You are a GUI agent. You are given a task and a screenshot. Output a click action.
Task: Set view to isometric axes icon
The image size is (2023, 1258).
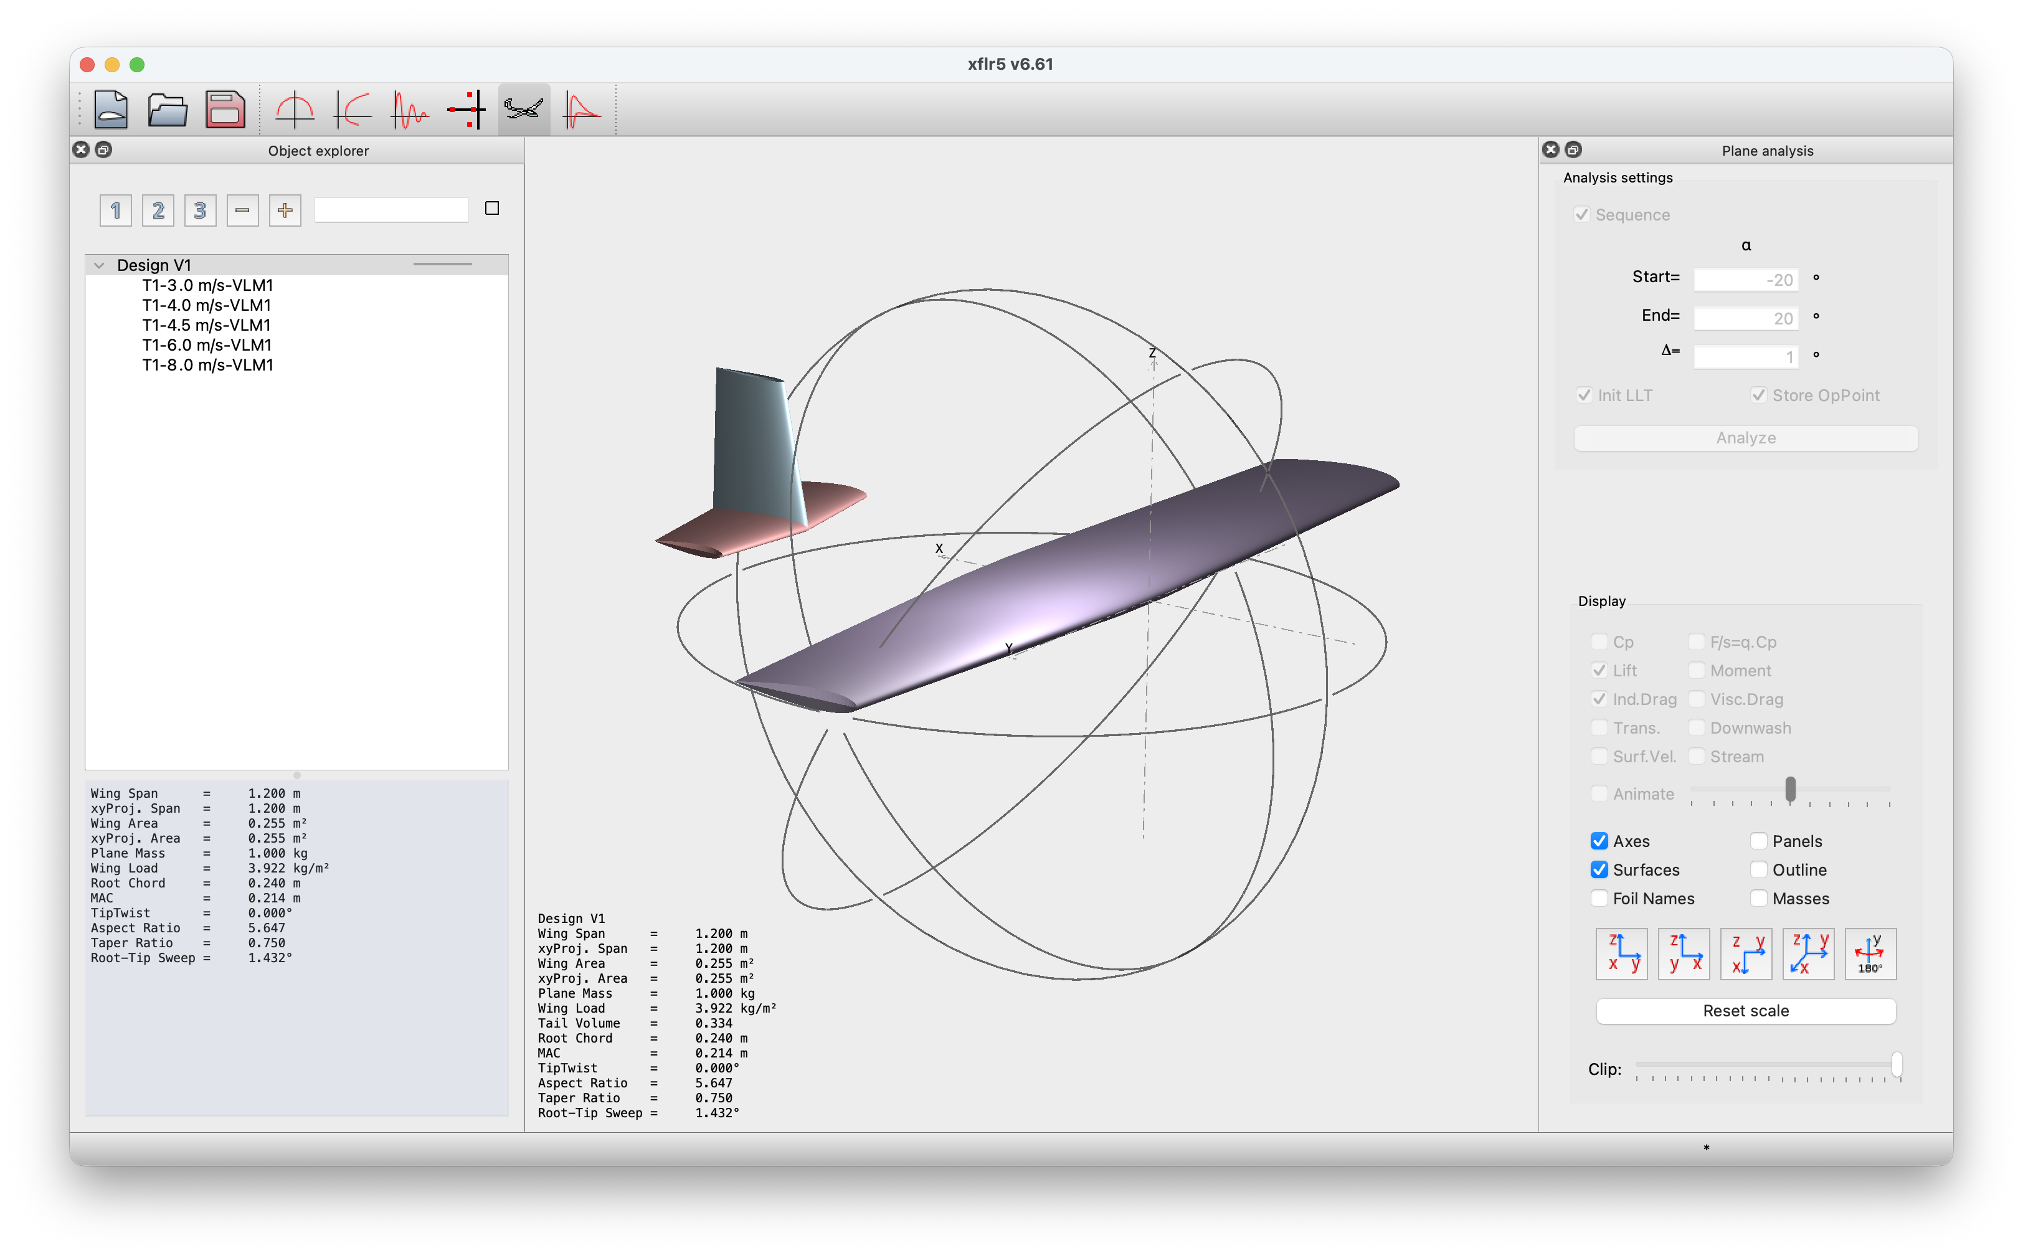(x=1808, y=953)
